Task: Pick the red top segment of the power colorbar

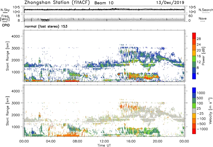Action: pos(194,36)
